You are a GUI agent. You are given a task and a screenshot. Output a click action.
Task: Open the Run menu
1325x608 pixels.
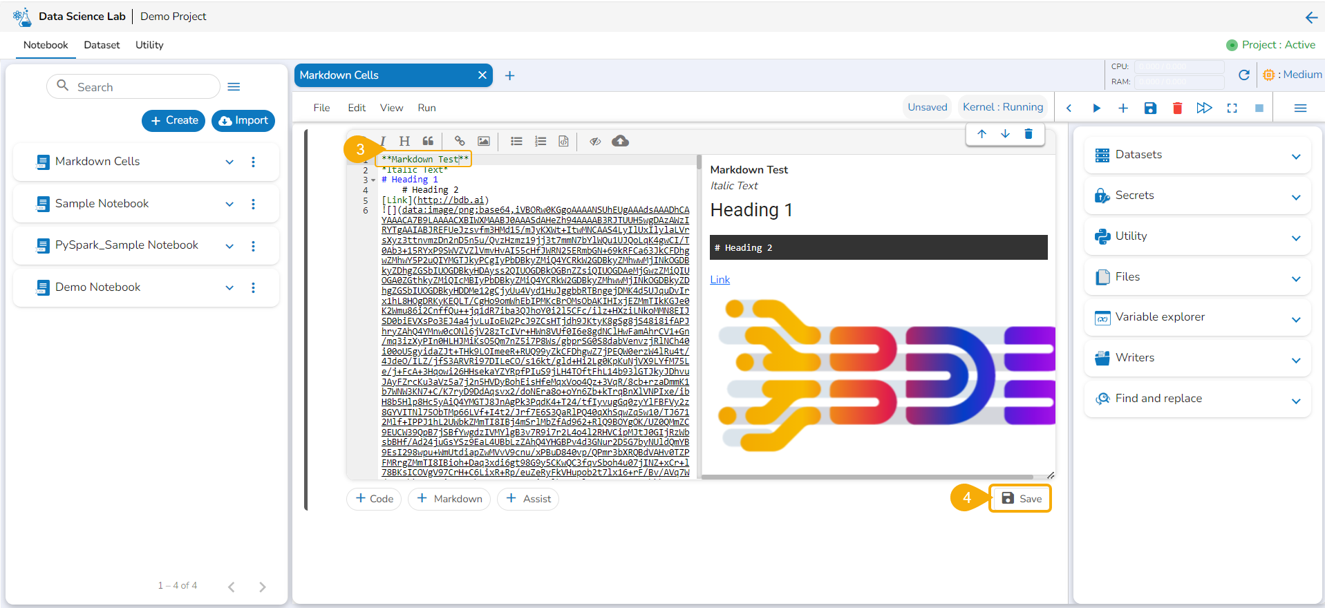tap(426, 108)
